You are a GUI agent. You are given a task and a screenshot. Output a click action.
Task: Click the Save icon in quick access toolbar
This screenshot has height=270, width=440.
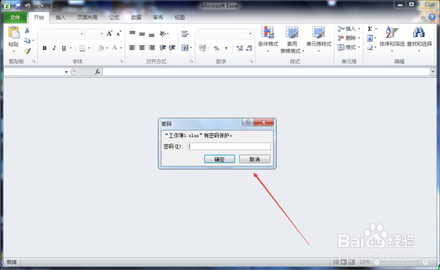click(18, 6)
